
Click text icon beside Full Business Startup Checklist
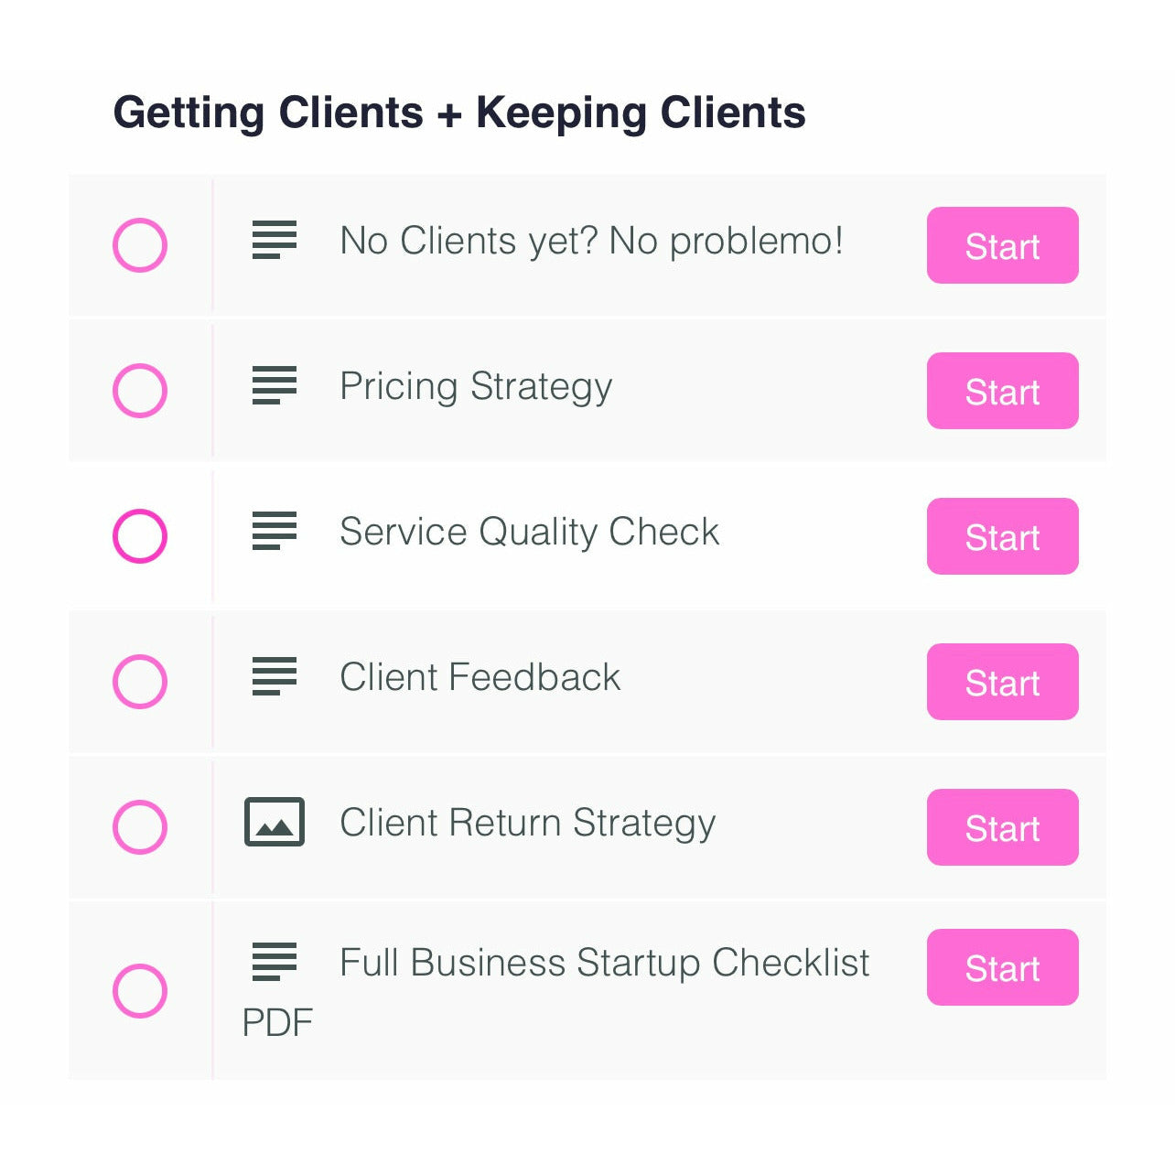coord(275,962)
